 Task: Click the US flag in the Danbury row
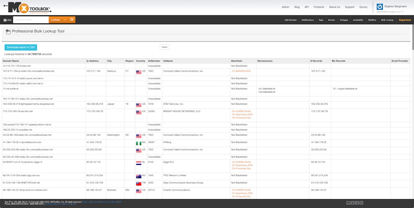tap(139, 72)
